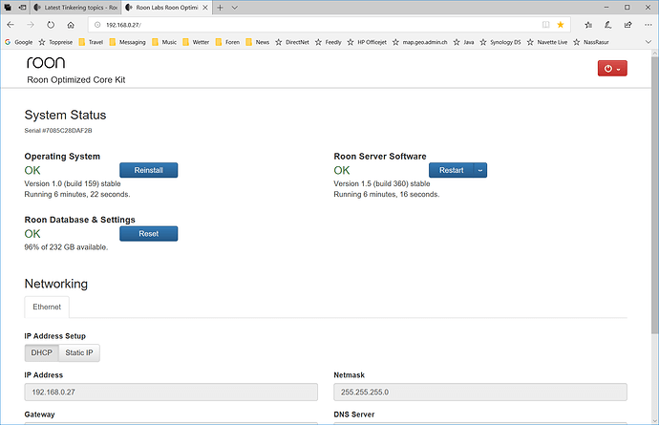Click Reinstall for Operating System
659x425 pixels.
149,170
